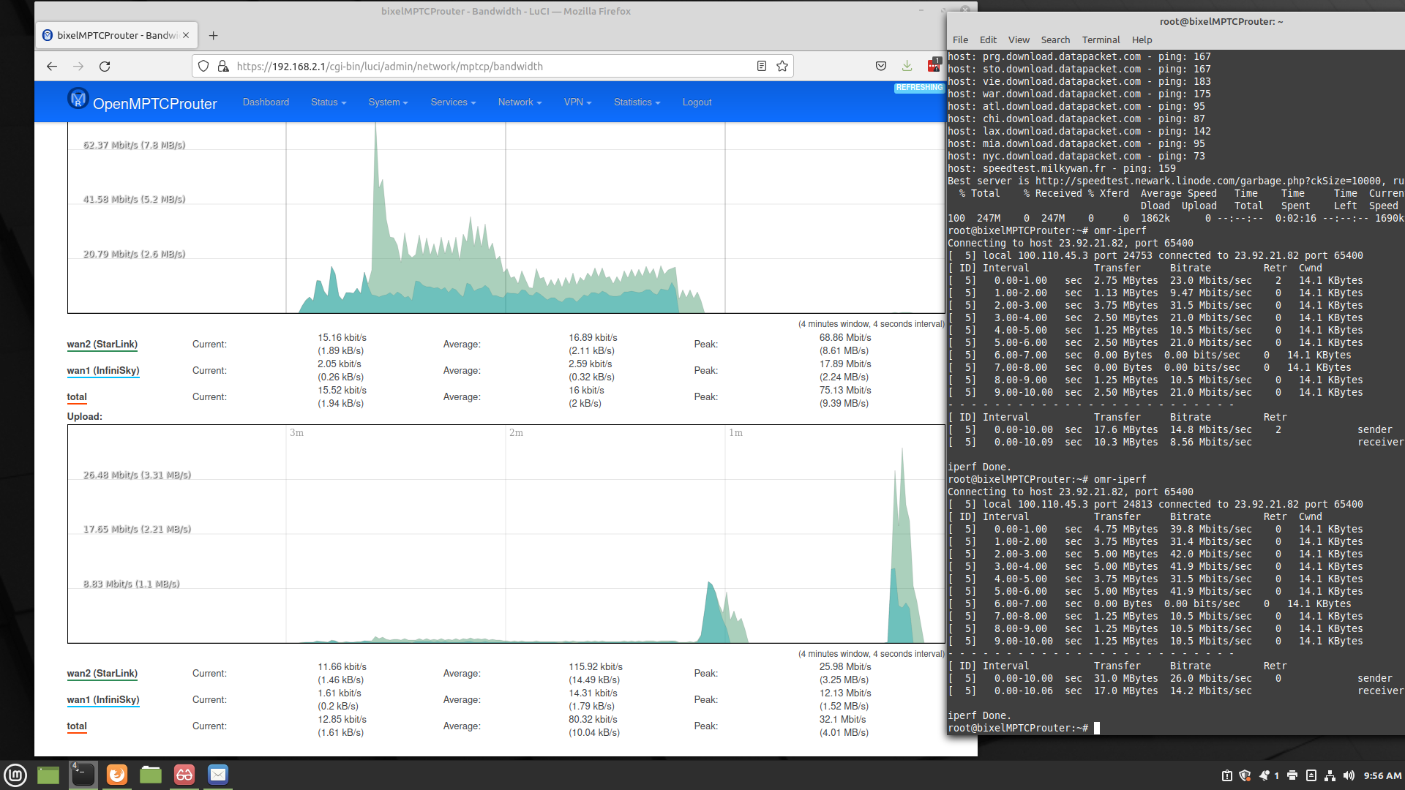Click the browser reload button
The width and height of the screenshot is (1405, 790).
105,67
